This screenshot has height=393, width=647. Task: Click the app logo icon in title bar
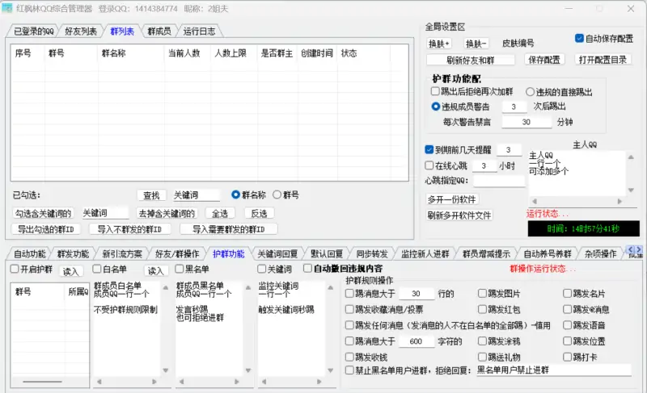click(x=8, y=8)
